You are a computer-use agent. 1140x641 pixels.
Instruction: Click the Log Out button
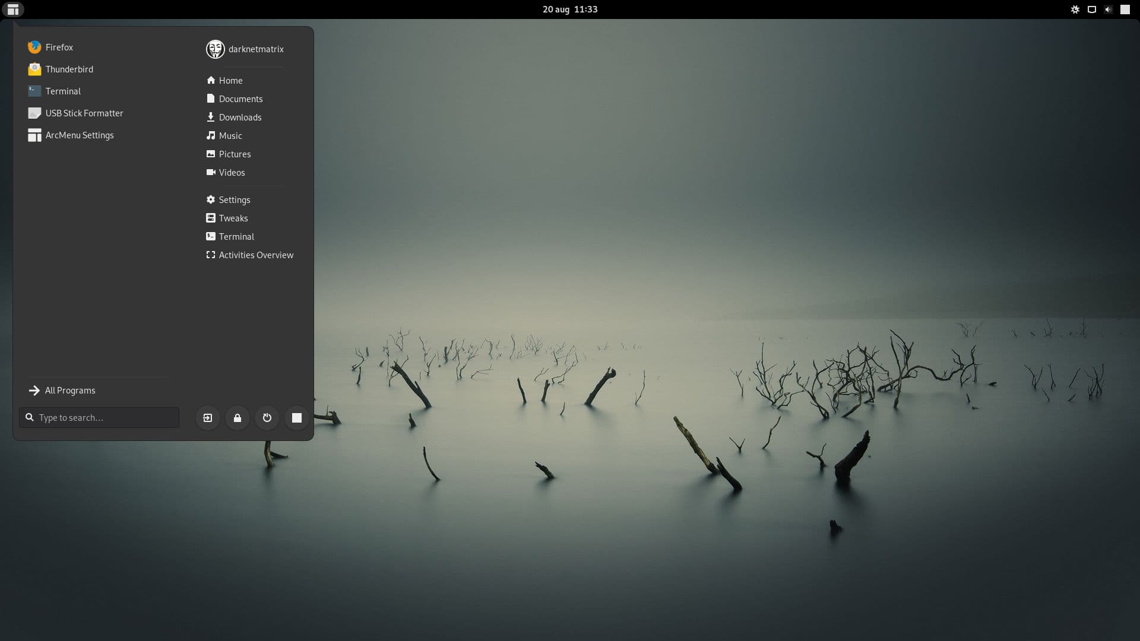pos(208,418)
